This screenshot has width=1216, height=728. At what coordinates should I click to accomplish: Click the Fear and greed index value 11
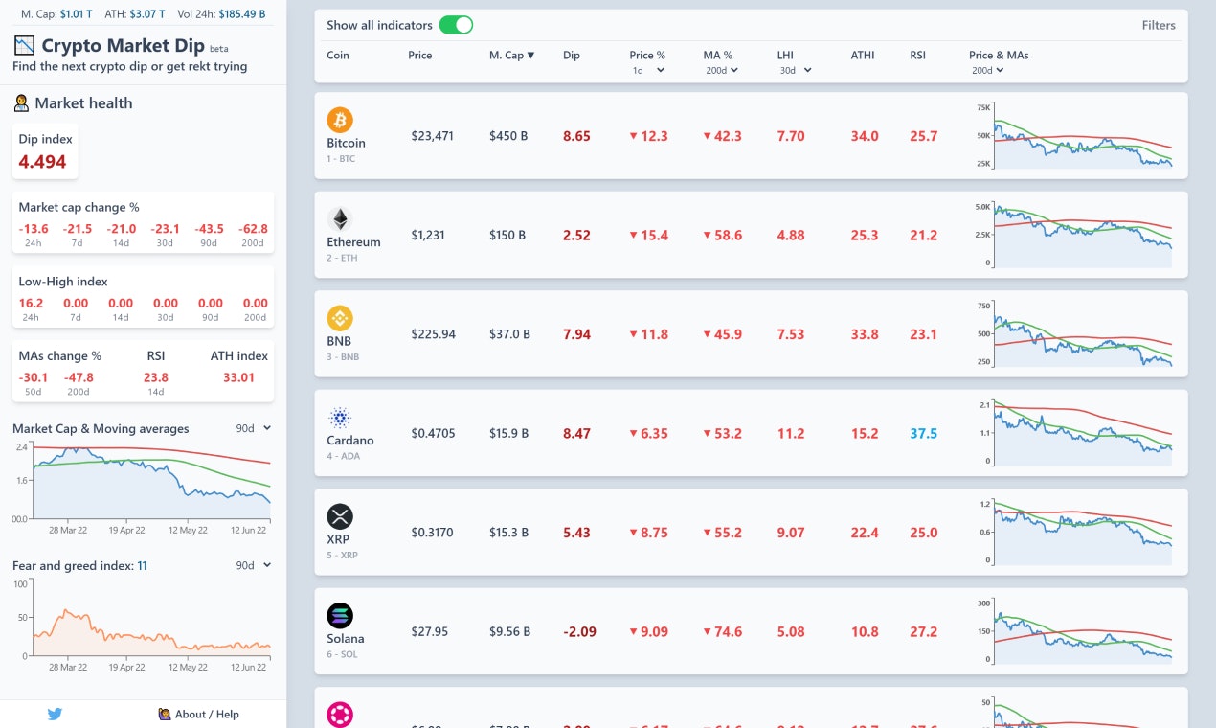tap(142, 566)
